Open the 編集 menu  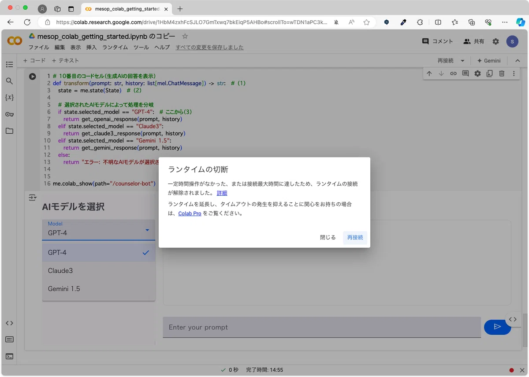[x=60, y=48]
